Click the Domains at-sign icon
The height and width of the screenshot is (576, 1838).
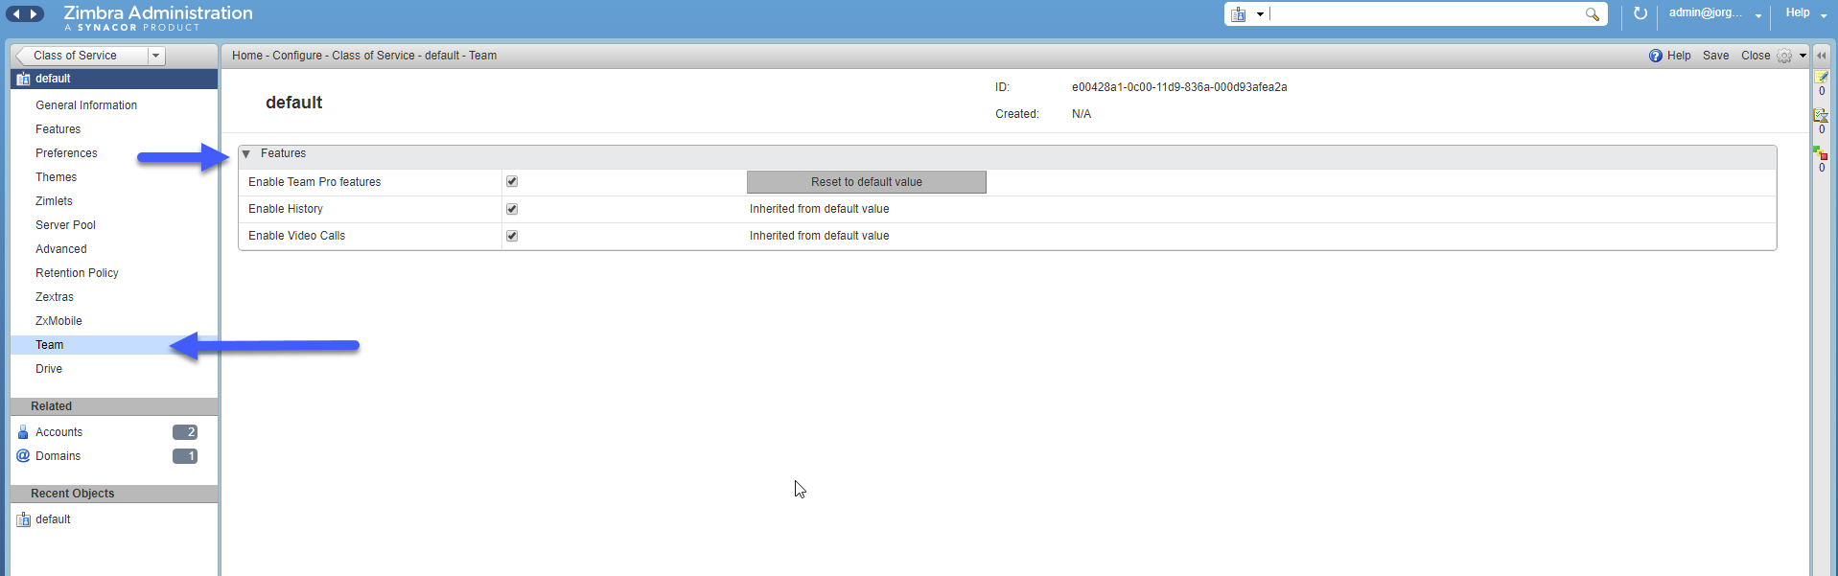23,456
